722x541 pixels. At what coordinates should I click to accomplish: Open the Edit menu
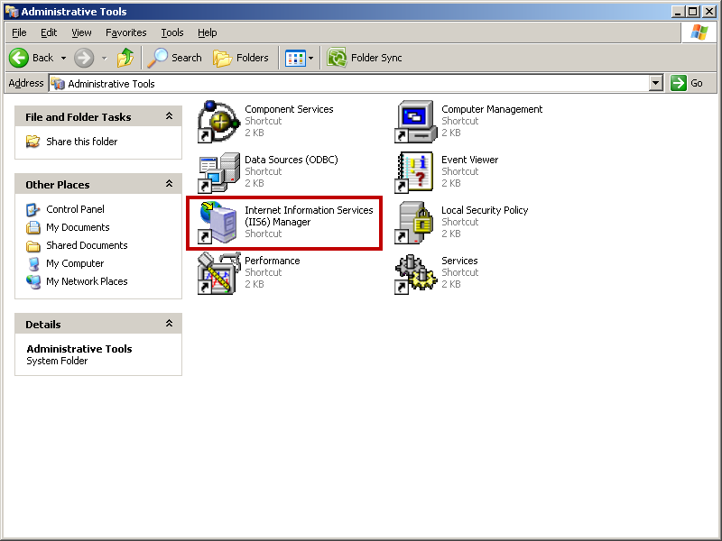pos(49,32)
